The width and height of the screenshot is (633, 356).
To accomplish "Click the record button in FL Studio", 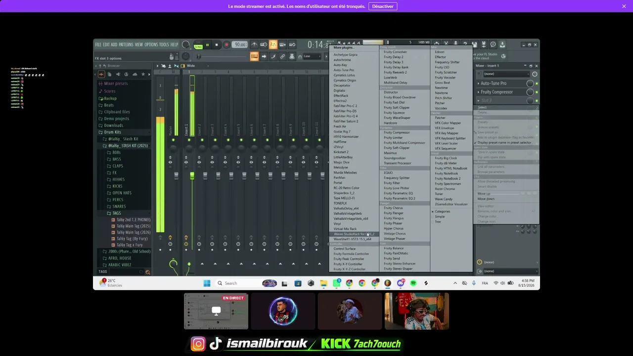I will click(x=226, y=45).
